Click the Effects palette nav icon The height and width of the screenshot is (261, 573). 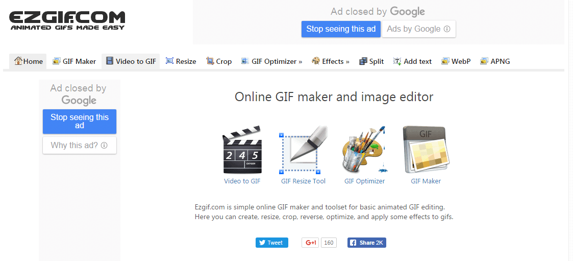coord(316,61)
